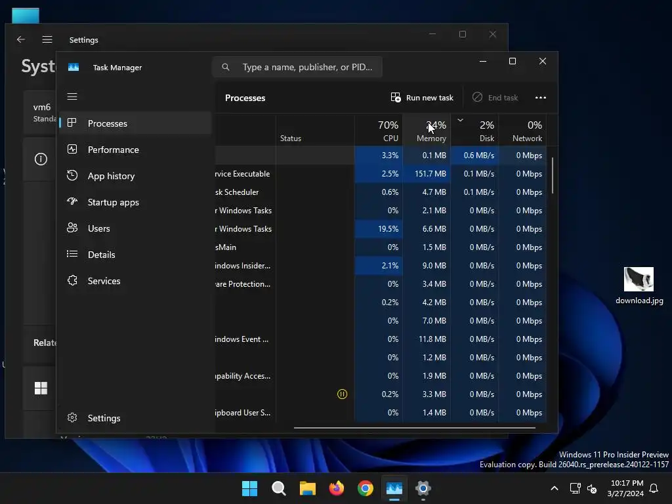Select the 'ipboard User S...' process row

click(x=380, y=413)
